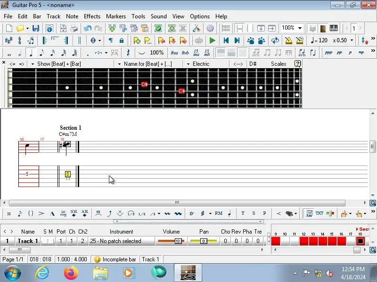The height and width of the screenshot is (282, 377).
Task: Click the Scales button
Action: pyautogui.click(x=279, y=64)
